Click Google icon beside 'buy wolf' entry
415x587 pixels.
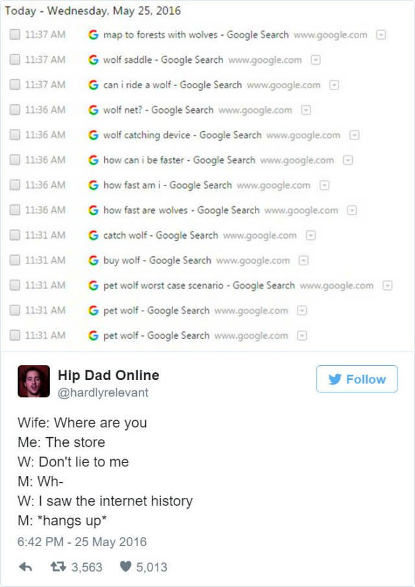pyautogui.click(x=93, y=260)
